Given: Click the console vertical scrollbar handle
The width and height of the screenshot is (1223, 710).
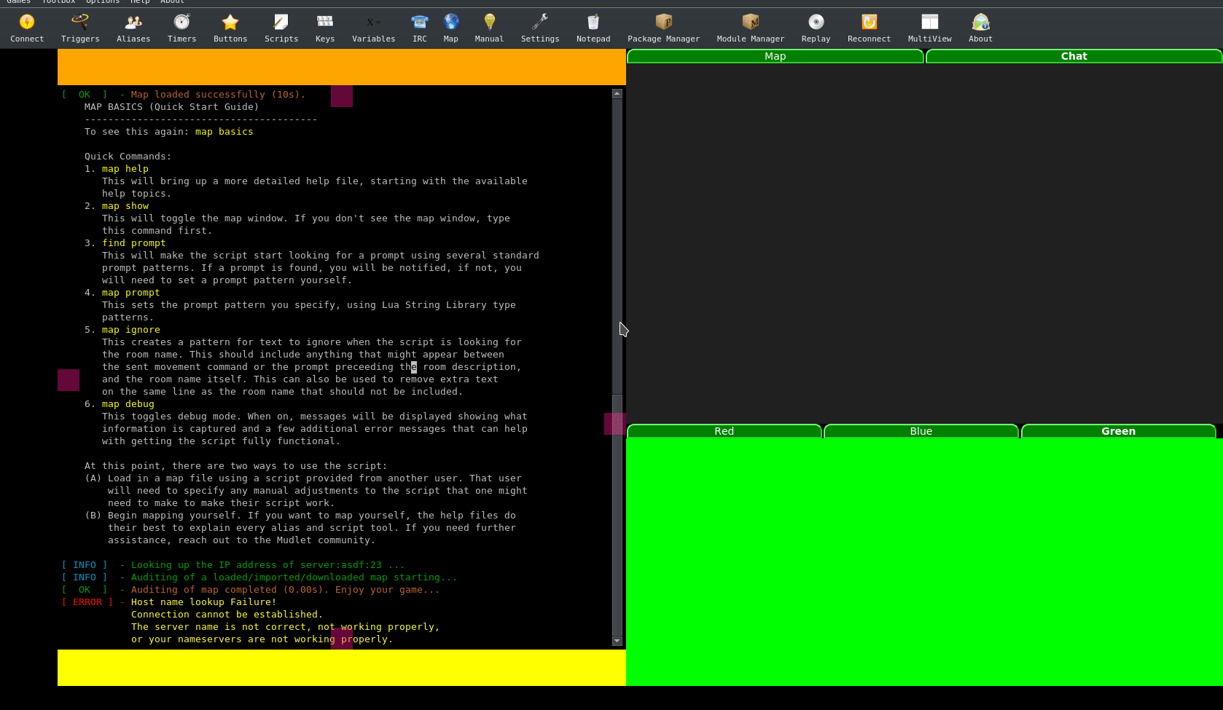Looking at the screenshot, I should coord(617,515).
